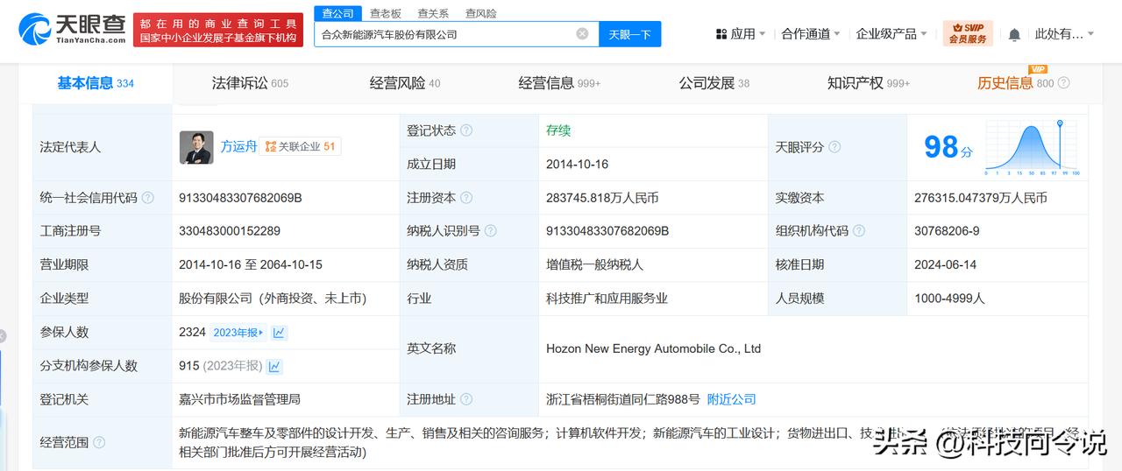The width and height of the screenshot is (1122, 471).
Task: Select the 查风险 search tab
Action: (480, 13)
